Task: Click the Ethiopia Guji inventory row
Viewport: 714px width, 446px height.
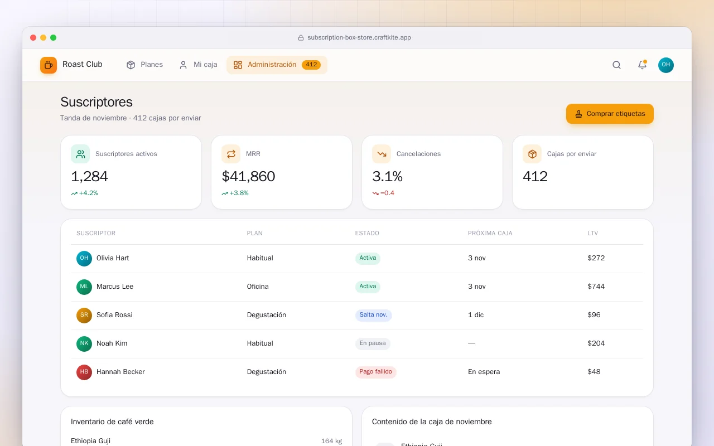Action: click(x=206, y=441)
